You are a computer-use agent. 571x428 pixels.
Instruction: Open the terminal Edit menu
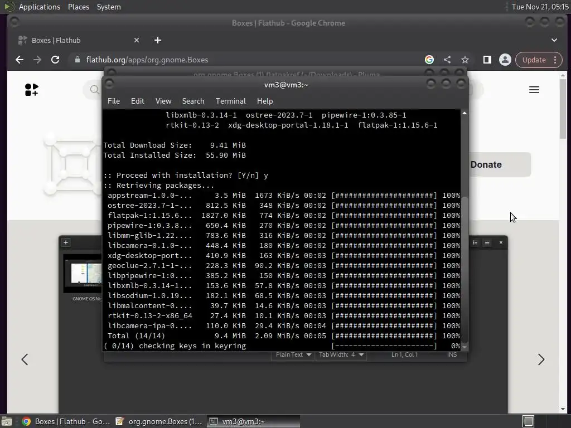(138, 101)
